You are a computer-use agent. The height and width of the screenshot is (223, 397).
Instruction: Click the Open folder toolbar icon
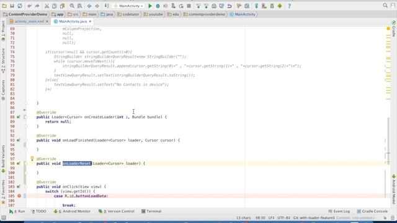point(4,6)
